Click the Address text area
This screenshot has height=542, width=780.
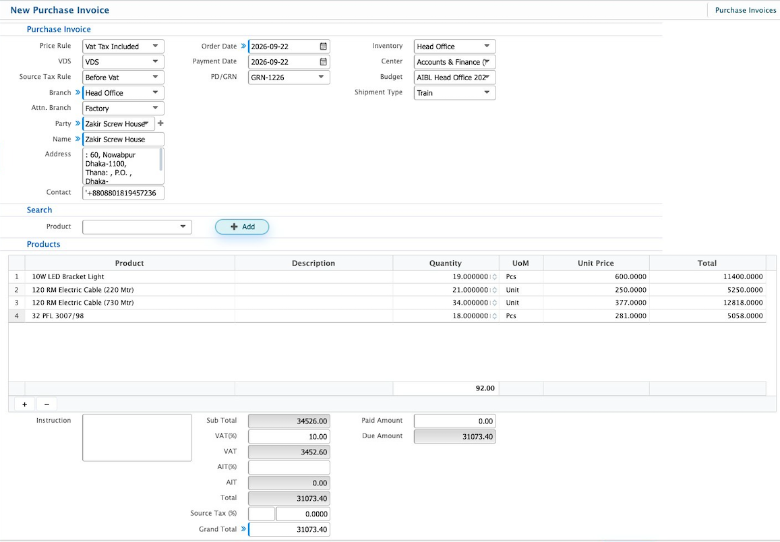(x=123, y=166)
